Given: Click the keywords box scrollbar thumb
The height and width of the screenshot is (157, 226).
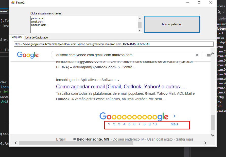Looking at the screenshot, I should (140, 25).
